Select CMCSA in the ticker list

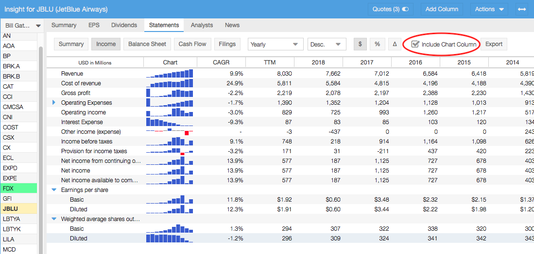(18, 107)
